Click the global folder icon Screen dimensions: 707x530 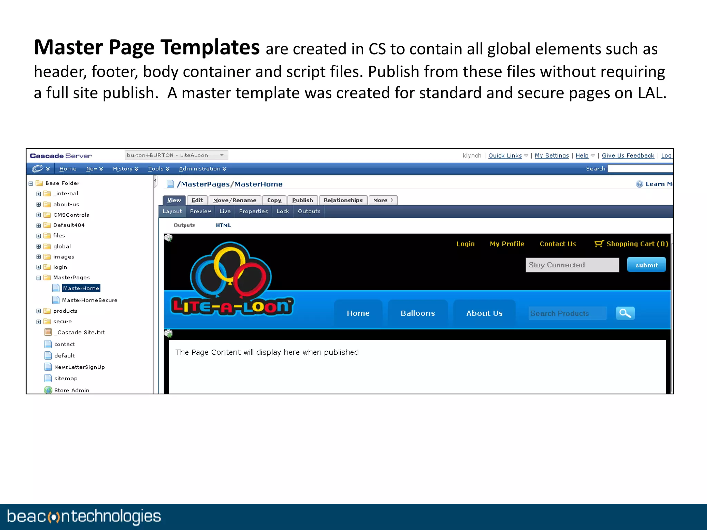click(47, 246)
